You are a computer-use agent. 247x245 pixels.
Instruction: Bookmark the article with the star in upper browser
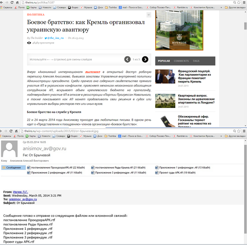[239, 2]
